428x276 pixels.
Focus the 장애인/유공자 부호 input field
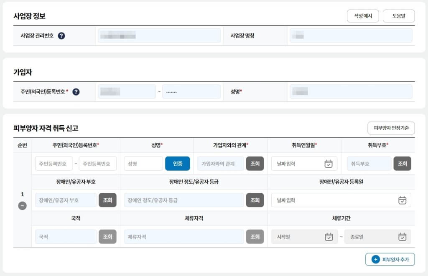pos(66,200)
